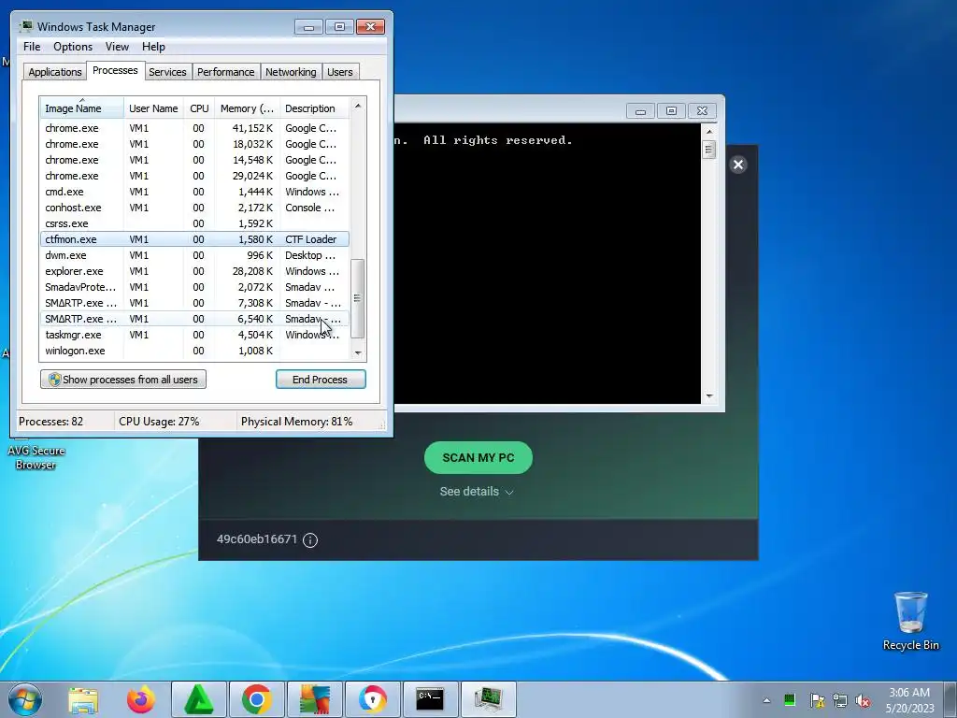Sort by Description column header
The width and height of the screenshot is (957, 718).
tap(314, 108)
